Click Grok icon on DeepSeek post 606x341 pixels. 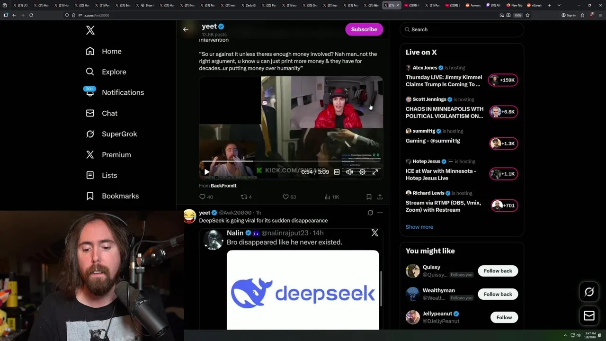[370, 213]
